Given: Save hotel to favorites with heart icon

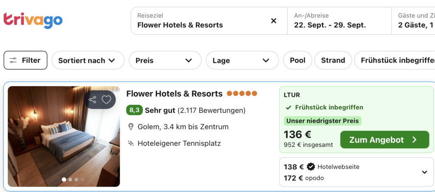Looking at the screenshot, I should (106, 100).
